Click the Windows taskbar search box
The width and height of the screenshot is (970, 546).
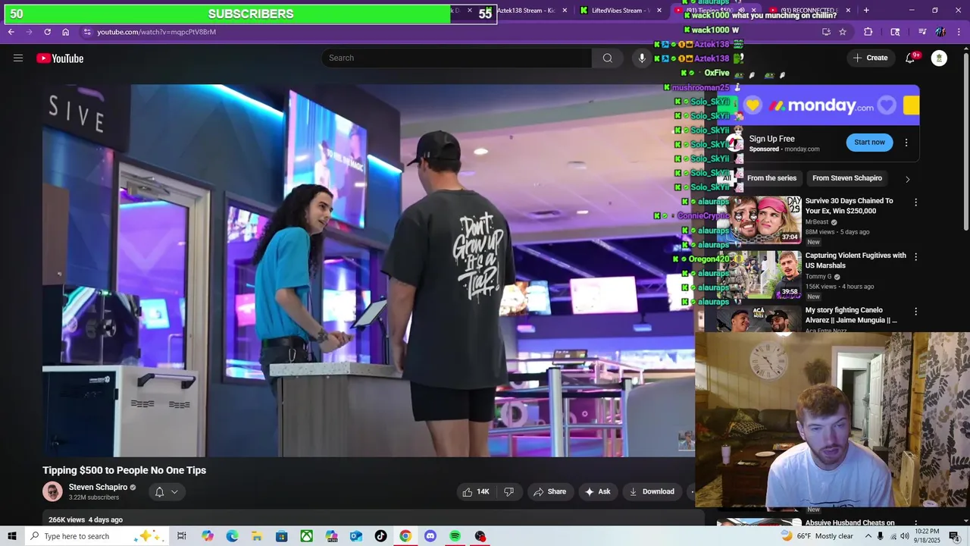(97, 536)
